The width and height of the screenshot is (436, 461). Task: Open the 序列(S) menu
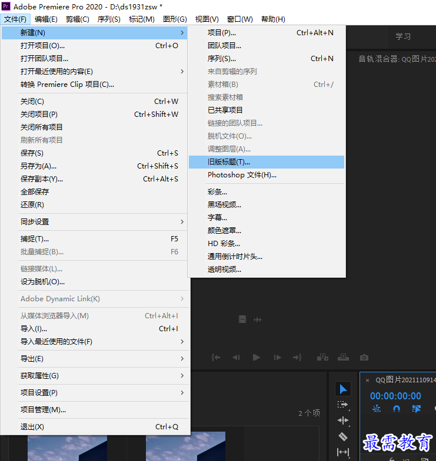tap(109, 19)
